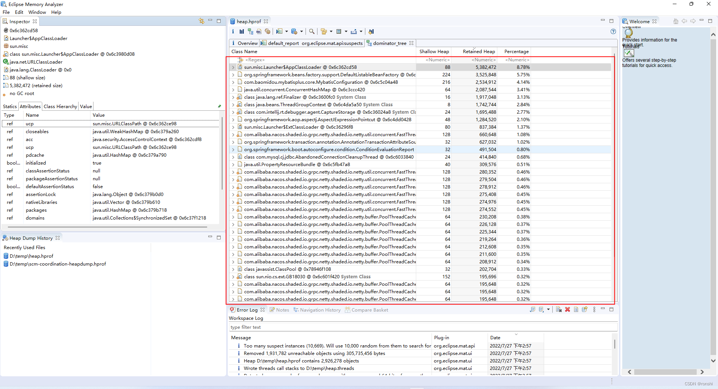718x389 pixels.
Task: Open the query browser database icon
Action: point(294,31)
